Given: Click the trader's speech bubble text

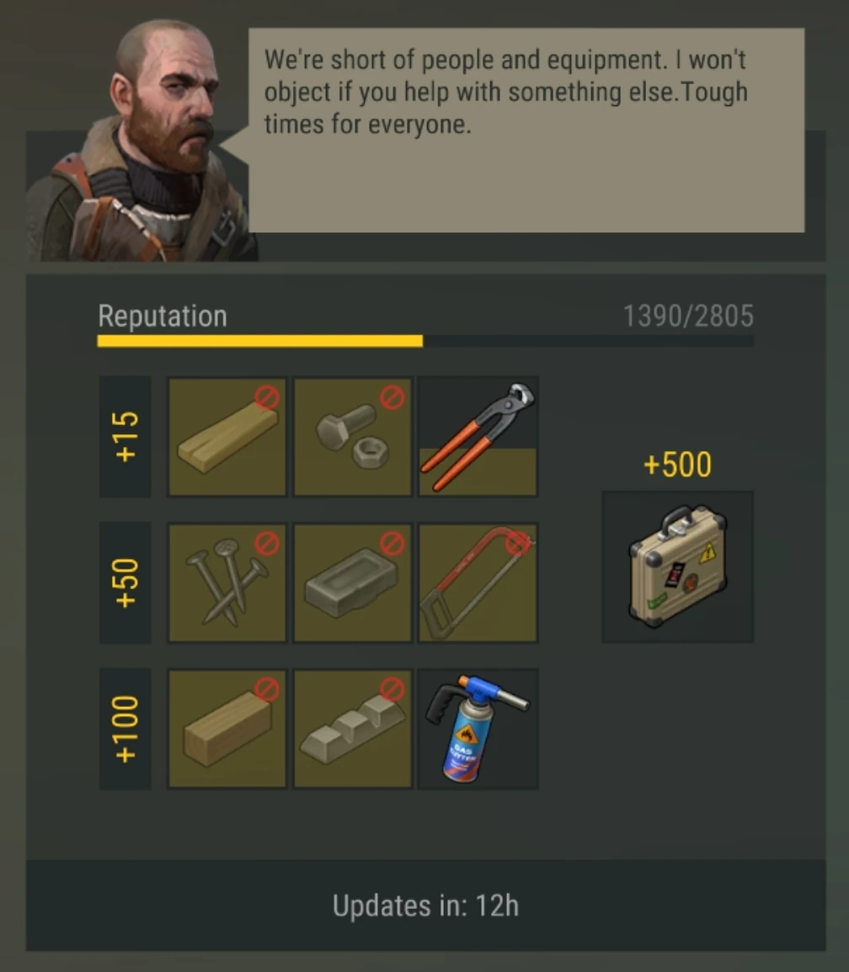Looking at the screenshot, I should (506, 92).
